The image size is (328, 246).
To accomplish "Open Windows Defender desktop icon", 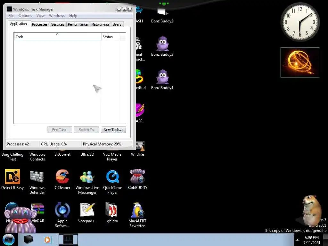I will pos(37,182).
